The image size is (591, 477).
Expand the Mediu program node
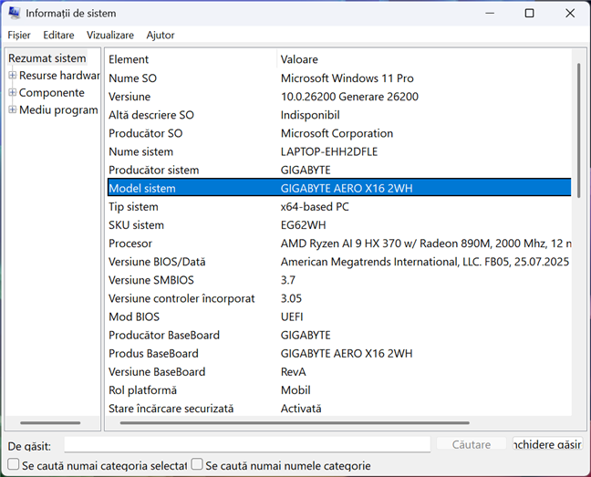(13, 109)
